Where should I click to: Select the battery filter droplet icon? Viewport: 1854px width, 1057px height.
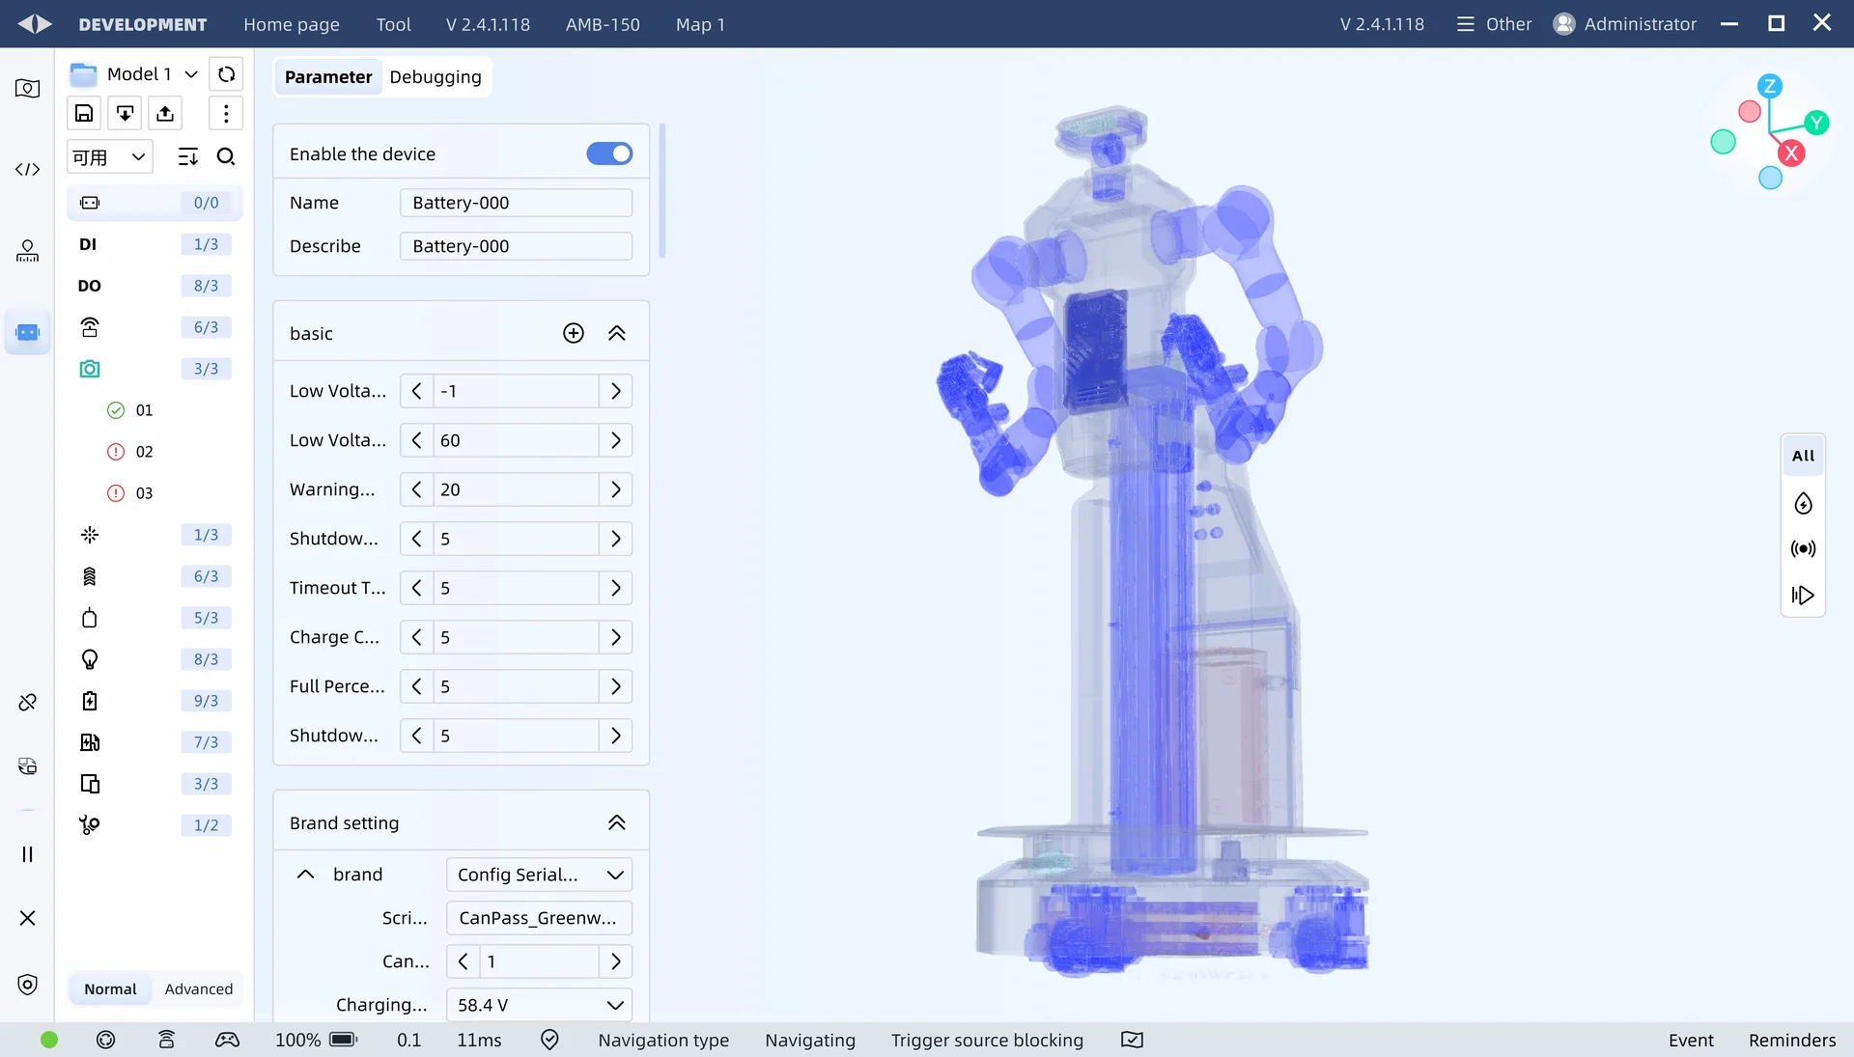point(1803,503)
